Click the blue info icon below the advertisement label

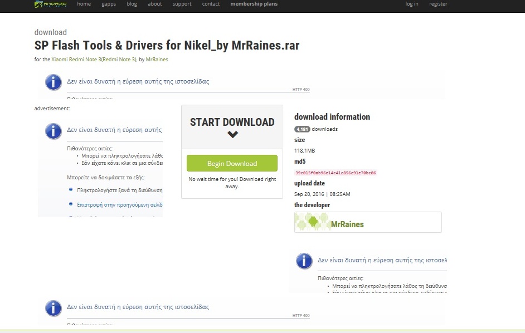(53, 131)
